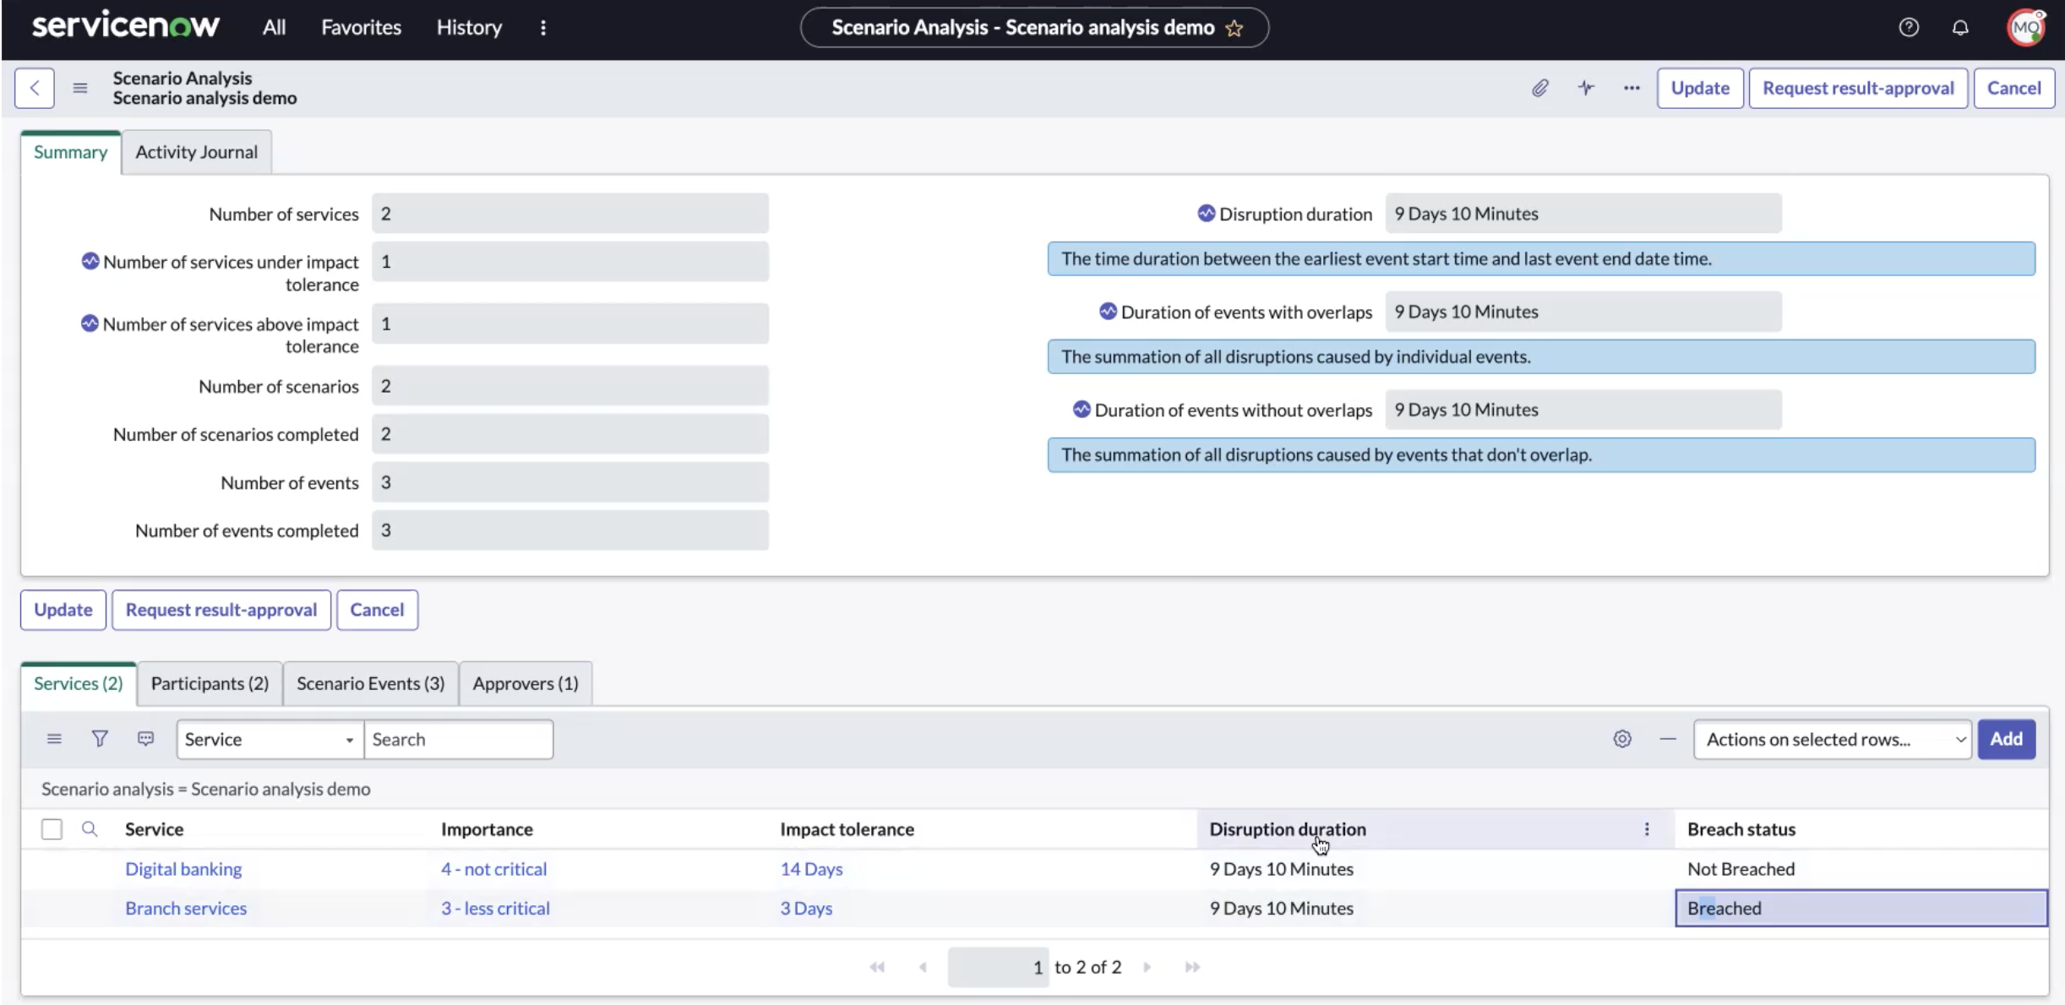Favorite this page with the star icon
Screen dimensions: 2065x1005
(x=1234, y=28)
